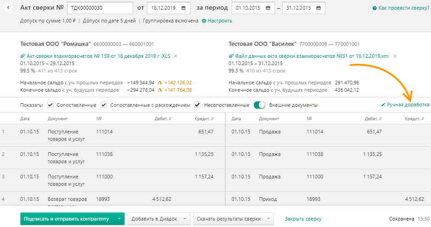Image resolution: width=431 pixels, height=227 pixels.
Task: Click right table Документ column header
Action: point(269,119)
